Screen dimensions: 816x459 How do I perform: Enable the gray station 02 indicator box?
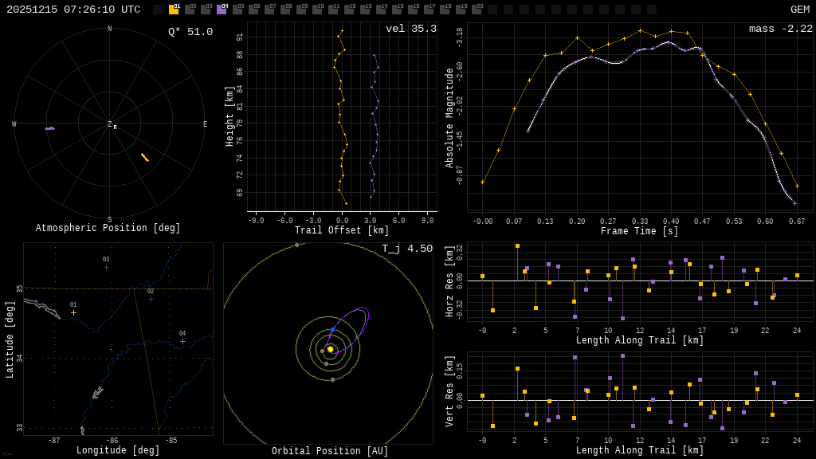point(190,10)
